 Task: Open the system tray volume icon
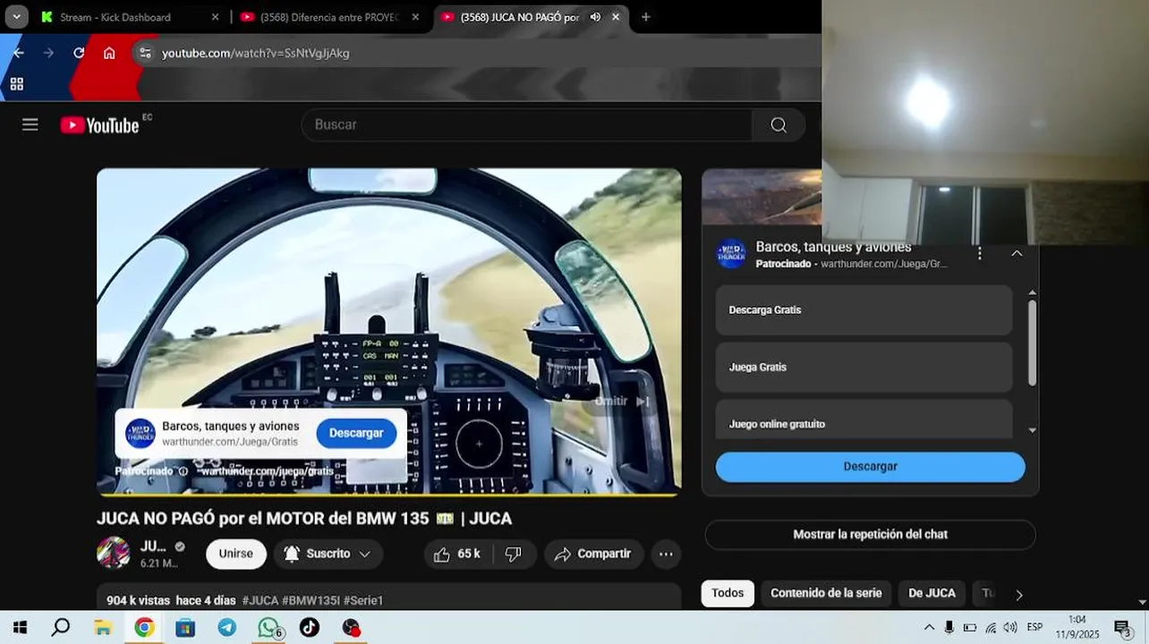[1010, 628]
